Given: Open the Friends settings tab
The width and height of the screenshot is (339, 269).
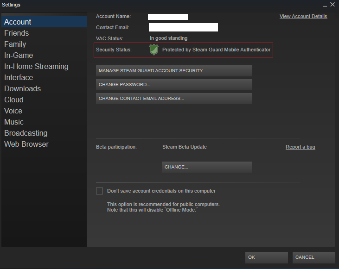Looking at the screenshot, I should tap(17, 33).
